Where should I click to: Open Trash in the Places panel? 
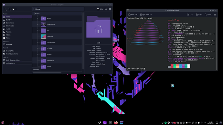[x=17, y=38]
